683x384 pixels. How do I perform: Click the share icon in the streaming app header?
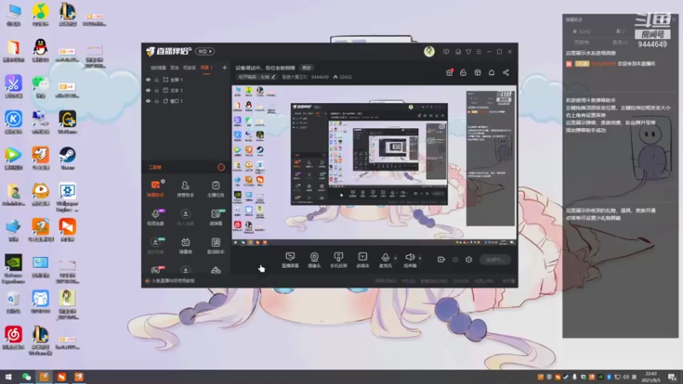(x=505, y=73)
